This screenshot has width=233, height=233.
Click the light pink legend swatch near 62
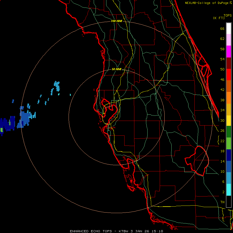229,40
